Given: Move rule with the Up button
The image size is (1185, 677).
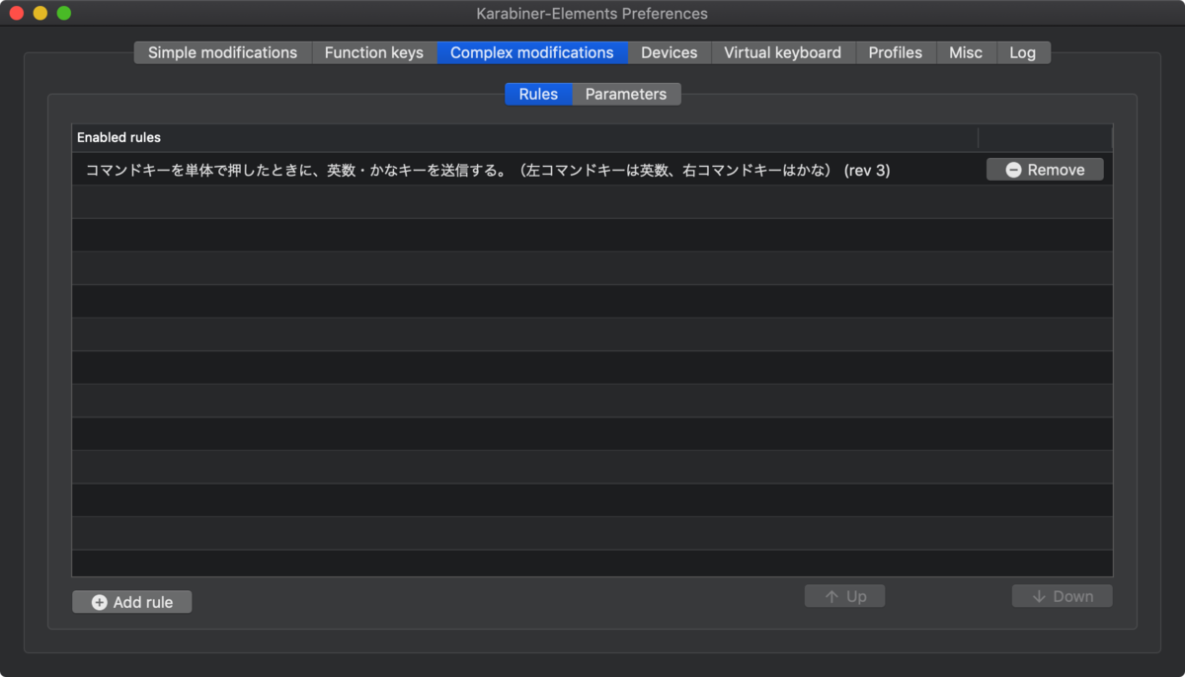Looking at the screenshot, I should [x=845, y=596].
